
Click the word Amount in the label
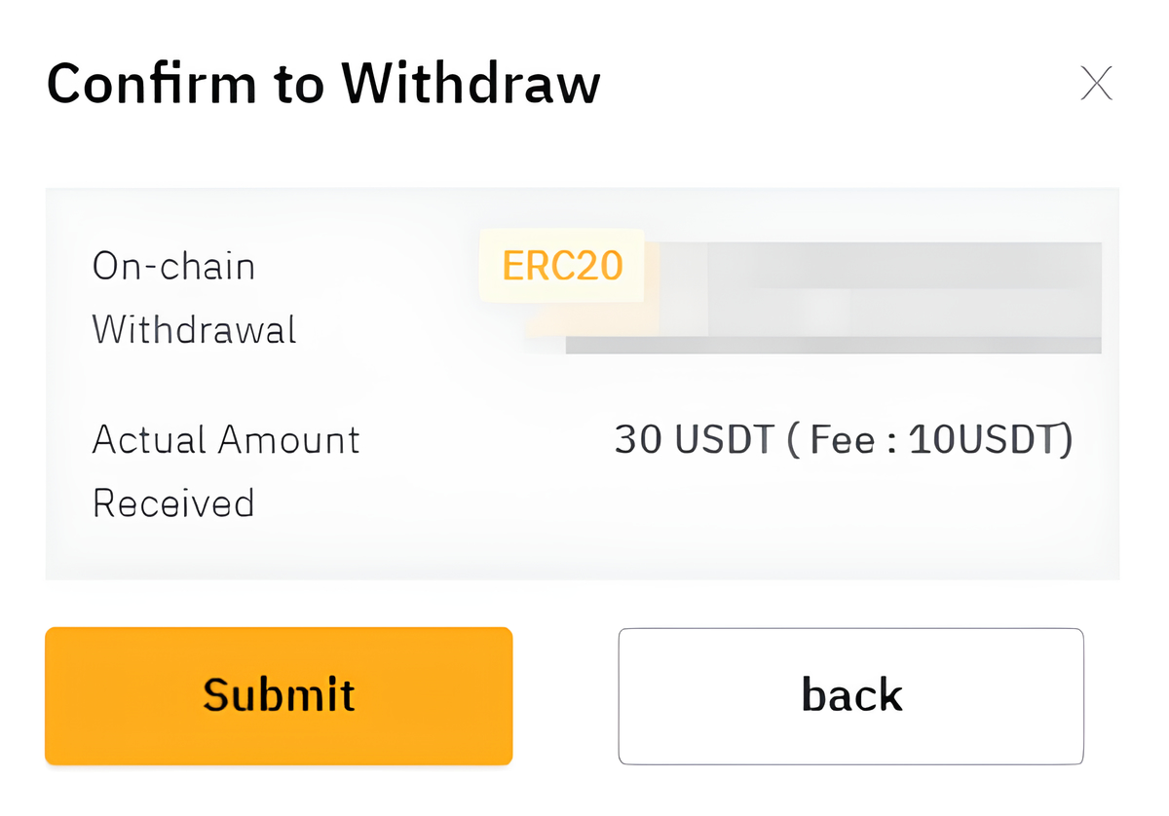288,439
